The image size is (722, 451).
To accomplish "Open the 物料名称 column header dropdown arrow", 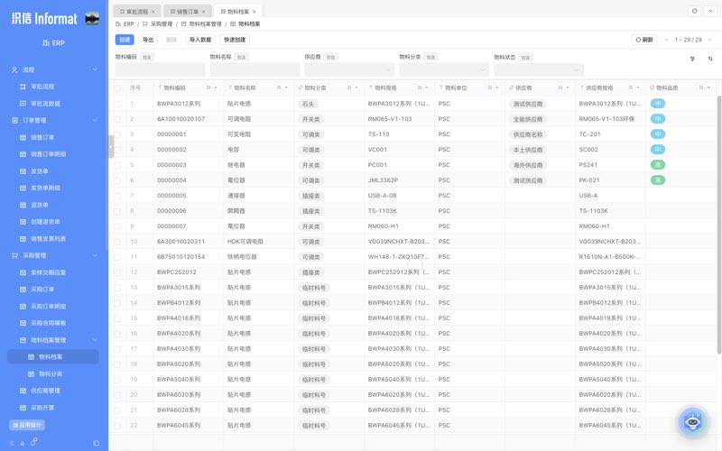I will coord(286,87).
